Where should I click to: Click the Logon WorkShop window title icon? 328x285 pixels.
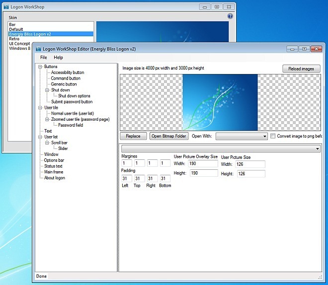tap(6, 7)
